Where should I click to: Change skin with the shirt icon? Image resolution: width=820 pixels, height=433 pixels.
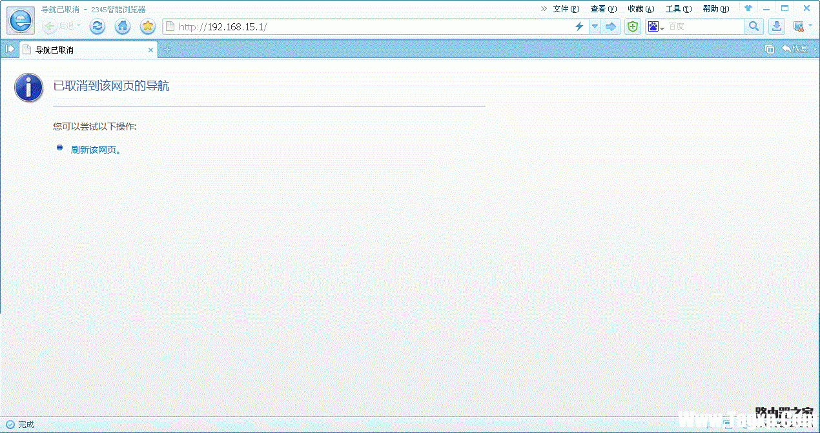pos(748,8)
